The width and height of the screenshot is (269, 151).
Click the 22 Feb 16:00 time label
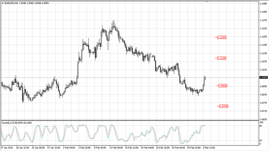pyautogui.click(x=163, y=147)
